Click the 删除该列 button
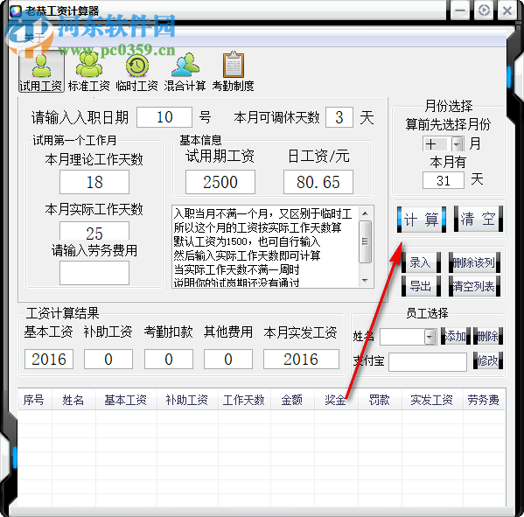This screenshot has width=524, height=517. [474, 262]
